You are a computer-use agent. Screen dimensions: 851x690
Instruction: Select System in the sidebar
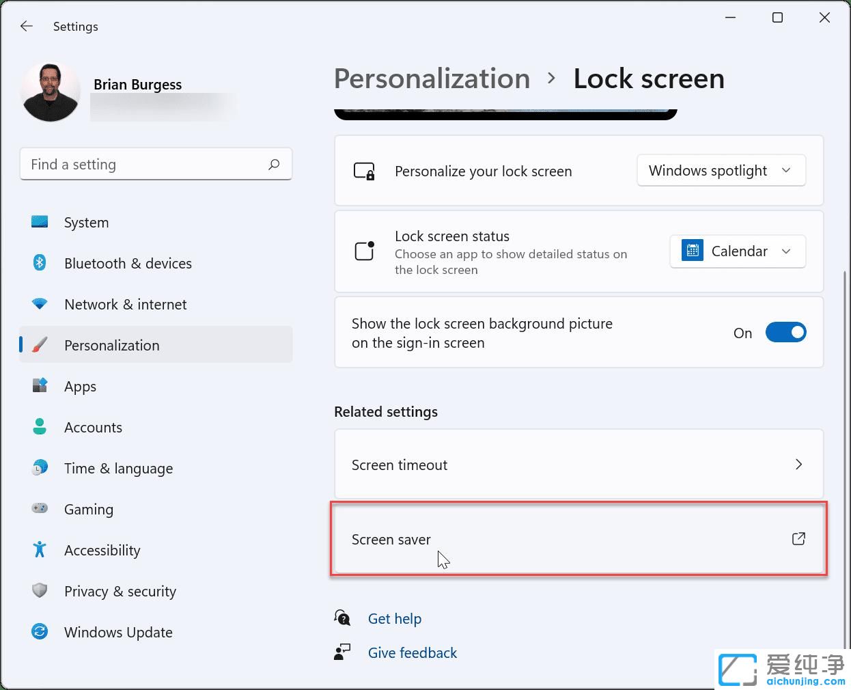(86, 223)
